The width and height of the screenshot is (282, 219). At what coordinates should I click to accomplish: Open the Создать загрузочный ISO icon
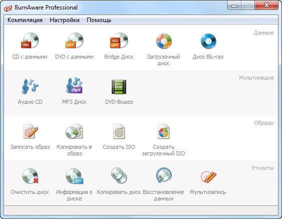click(163, 131)
